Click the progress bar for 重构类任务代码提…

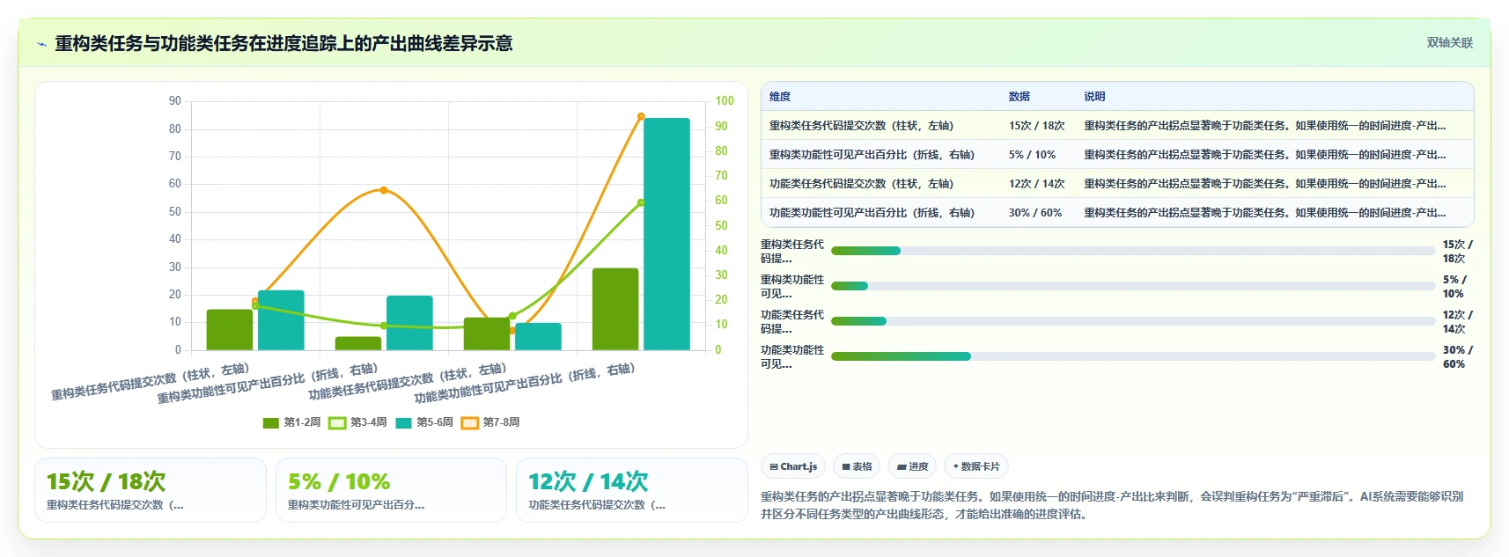point(1133,251)
